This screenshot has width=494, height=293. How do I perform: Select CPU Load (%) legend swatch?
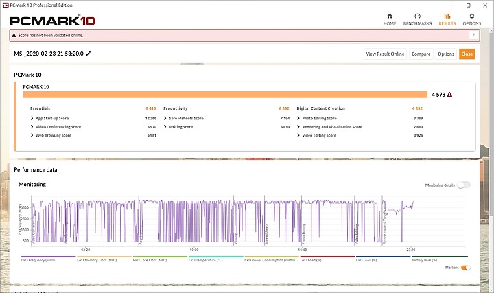point(383,257)
